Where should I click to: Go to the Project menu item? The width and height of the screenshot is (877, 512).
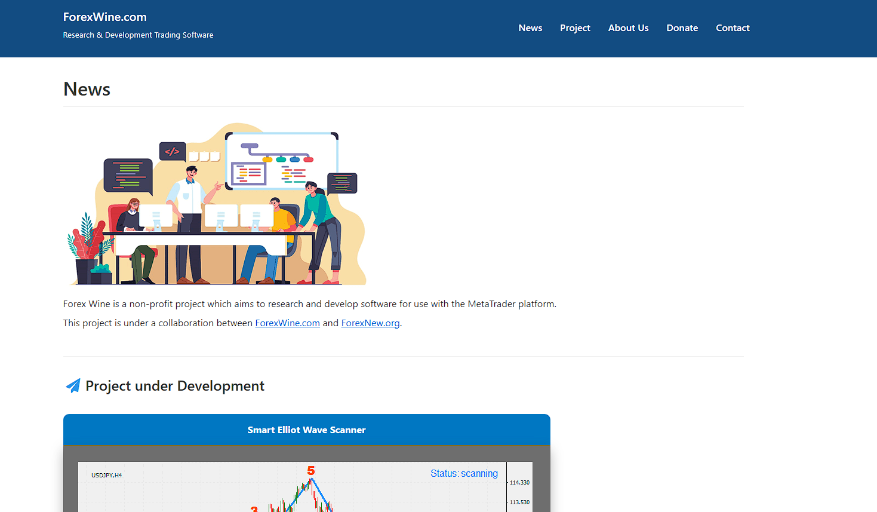point(575,28)
